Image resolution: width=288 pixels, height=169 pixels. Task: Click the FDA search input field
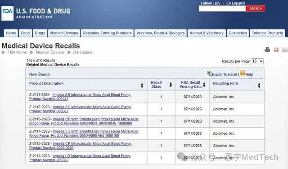coord(222,9)
